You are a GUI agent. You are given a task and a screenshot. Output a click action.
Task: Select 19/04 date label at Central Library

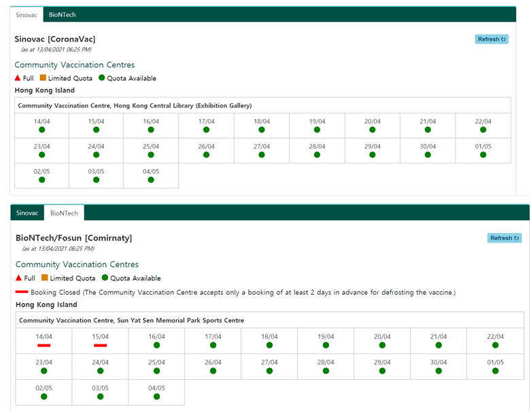[317, 122]
